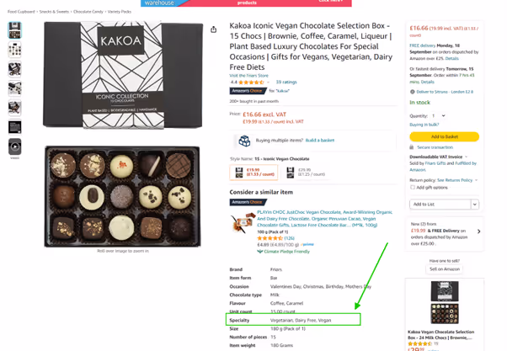Viewport: 507px width, 351px height.
Task: Click the share icon beside product image
Action: pyautogui.click(x=213, y=29)
